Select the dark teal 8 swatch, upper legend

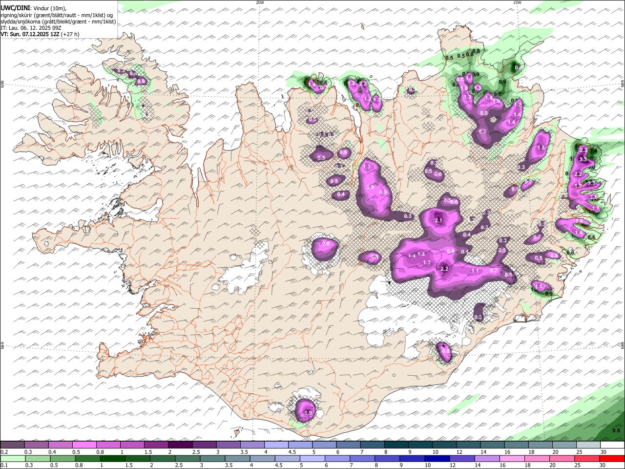click(x=396, y=445)
